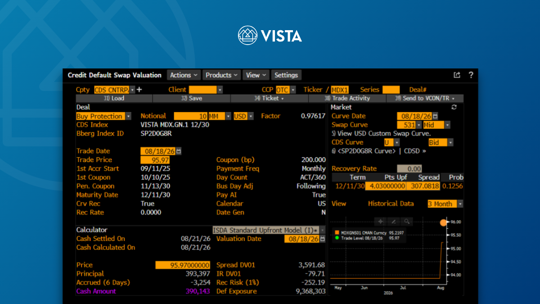Image resolution: width=540 pixels, height=304 pixels.
Task: Expand the Cpty CDS CNTRP dropdown
Action: 133,90
